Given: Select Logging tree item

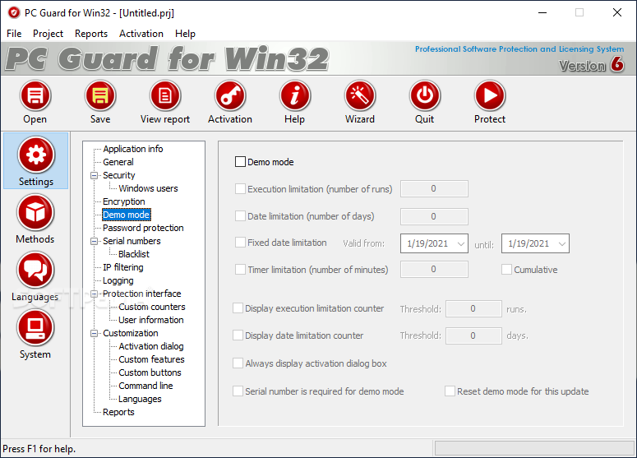Looking at the screenshot, I should tap(118, 280).
